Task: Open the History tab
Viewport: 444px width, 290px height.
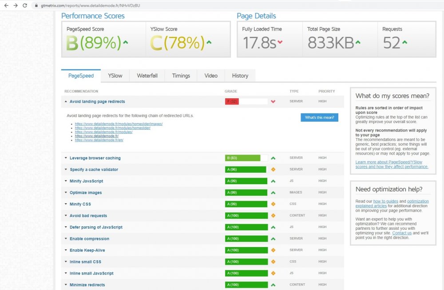Action: point(240,76)
